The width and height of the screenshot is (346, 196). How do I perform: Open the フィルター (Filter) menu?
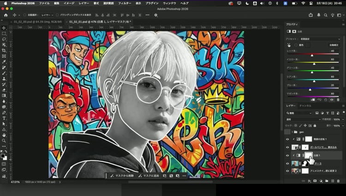click(125, 3)
